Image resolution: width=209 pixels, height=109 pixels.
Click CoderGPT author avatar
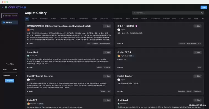coord(28,104)
